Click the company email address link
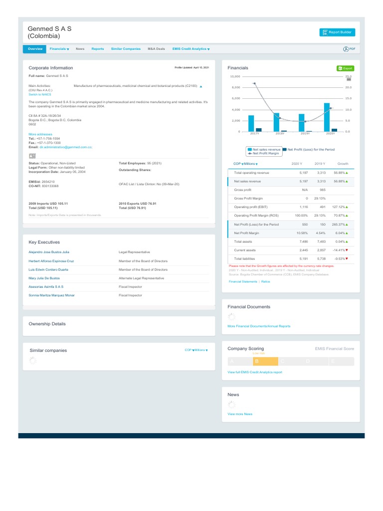This screenshot has height=511, width=383. pos(66,147)
